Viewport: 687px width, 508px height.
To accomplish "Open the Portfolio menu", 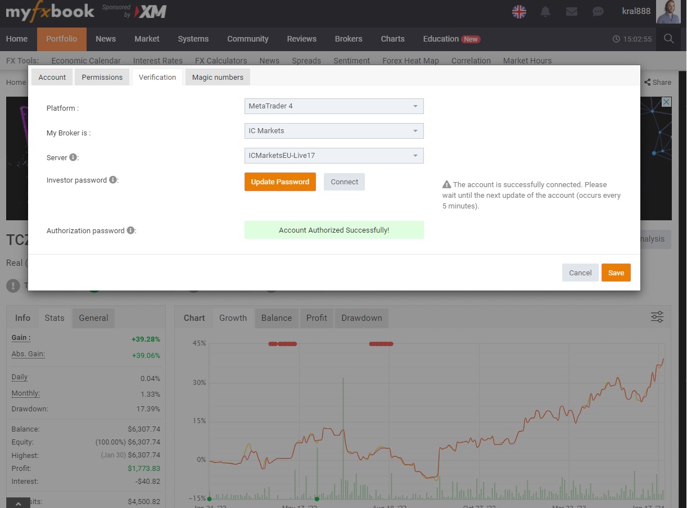I will (x=62, y=39).
